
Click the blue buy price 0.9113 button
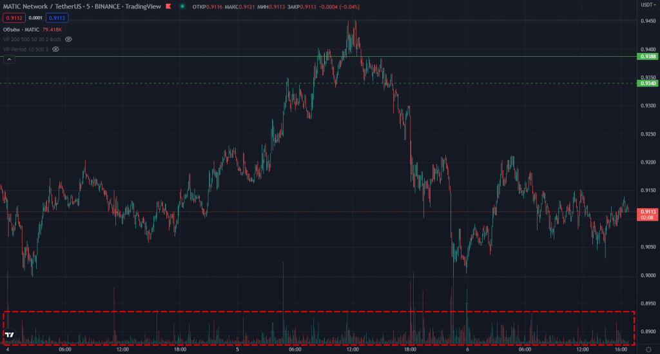[57, 18]
